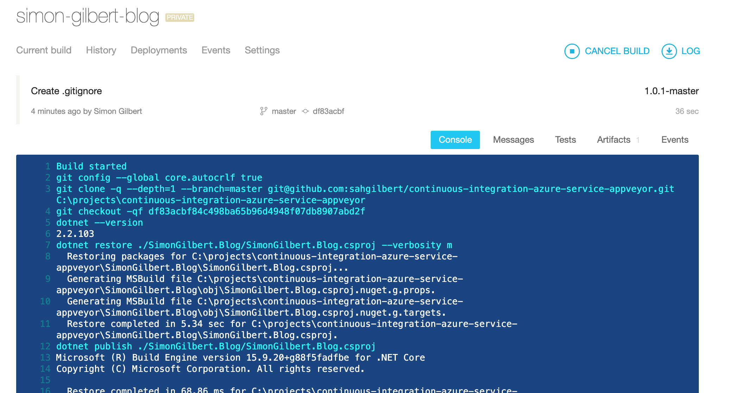Click the 'Microsoft (R) Build Engine version' line
The image size is (734, 393).
tap(240, 357)
